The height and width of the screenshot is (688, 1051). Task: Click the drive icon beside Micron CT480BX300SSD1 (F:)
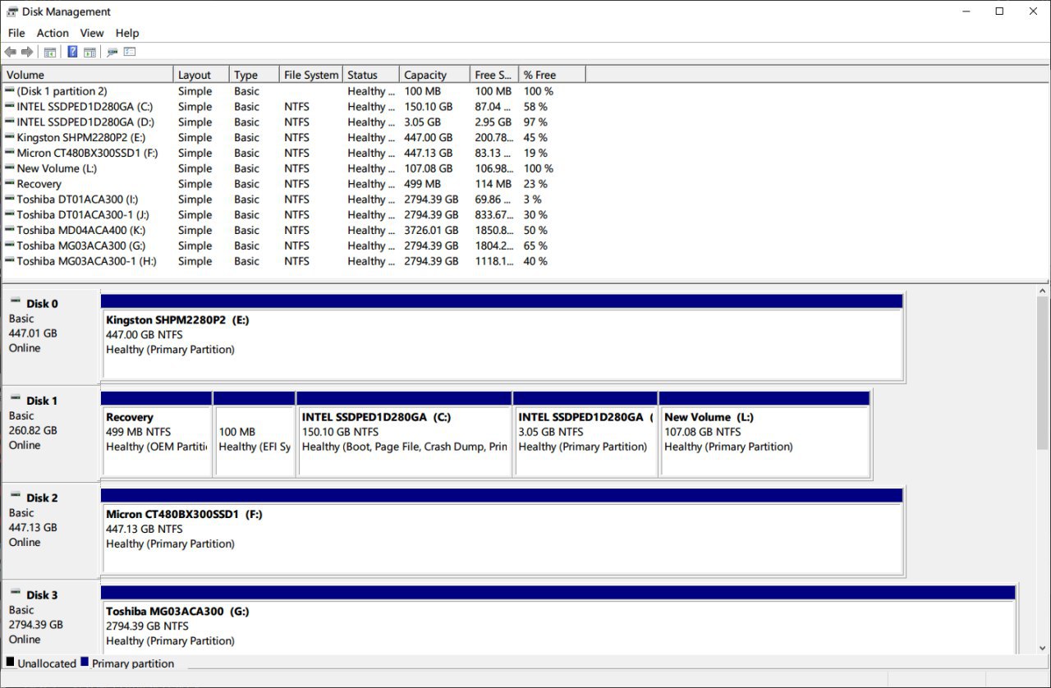(9, 153)
